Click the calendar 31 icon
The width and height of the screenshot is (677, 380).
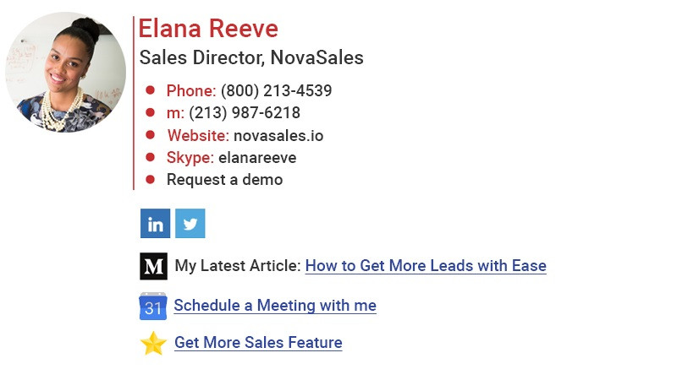[153, 306]
